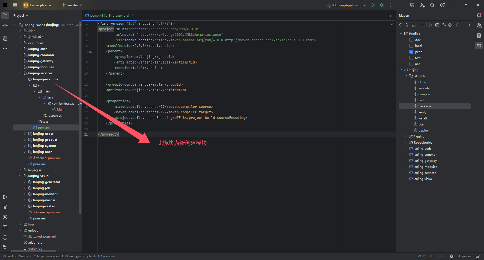Open the Problems tool window icon
The image size is (484, 260).
[x=5, y=237]
